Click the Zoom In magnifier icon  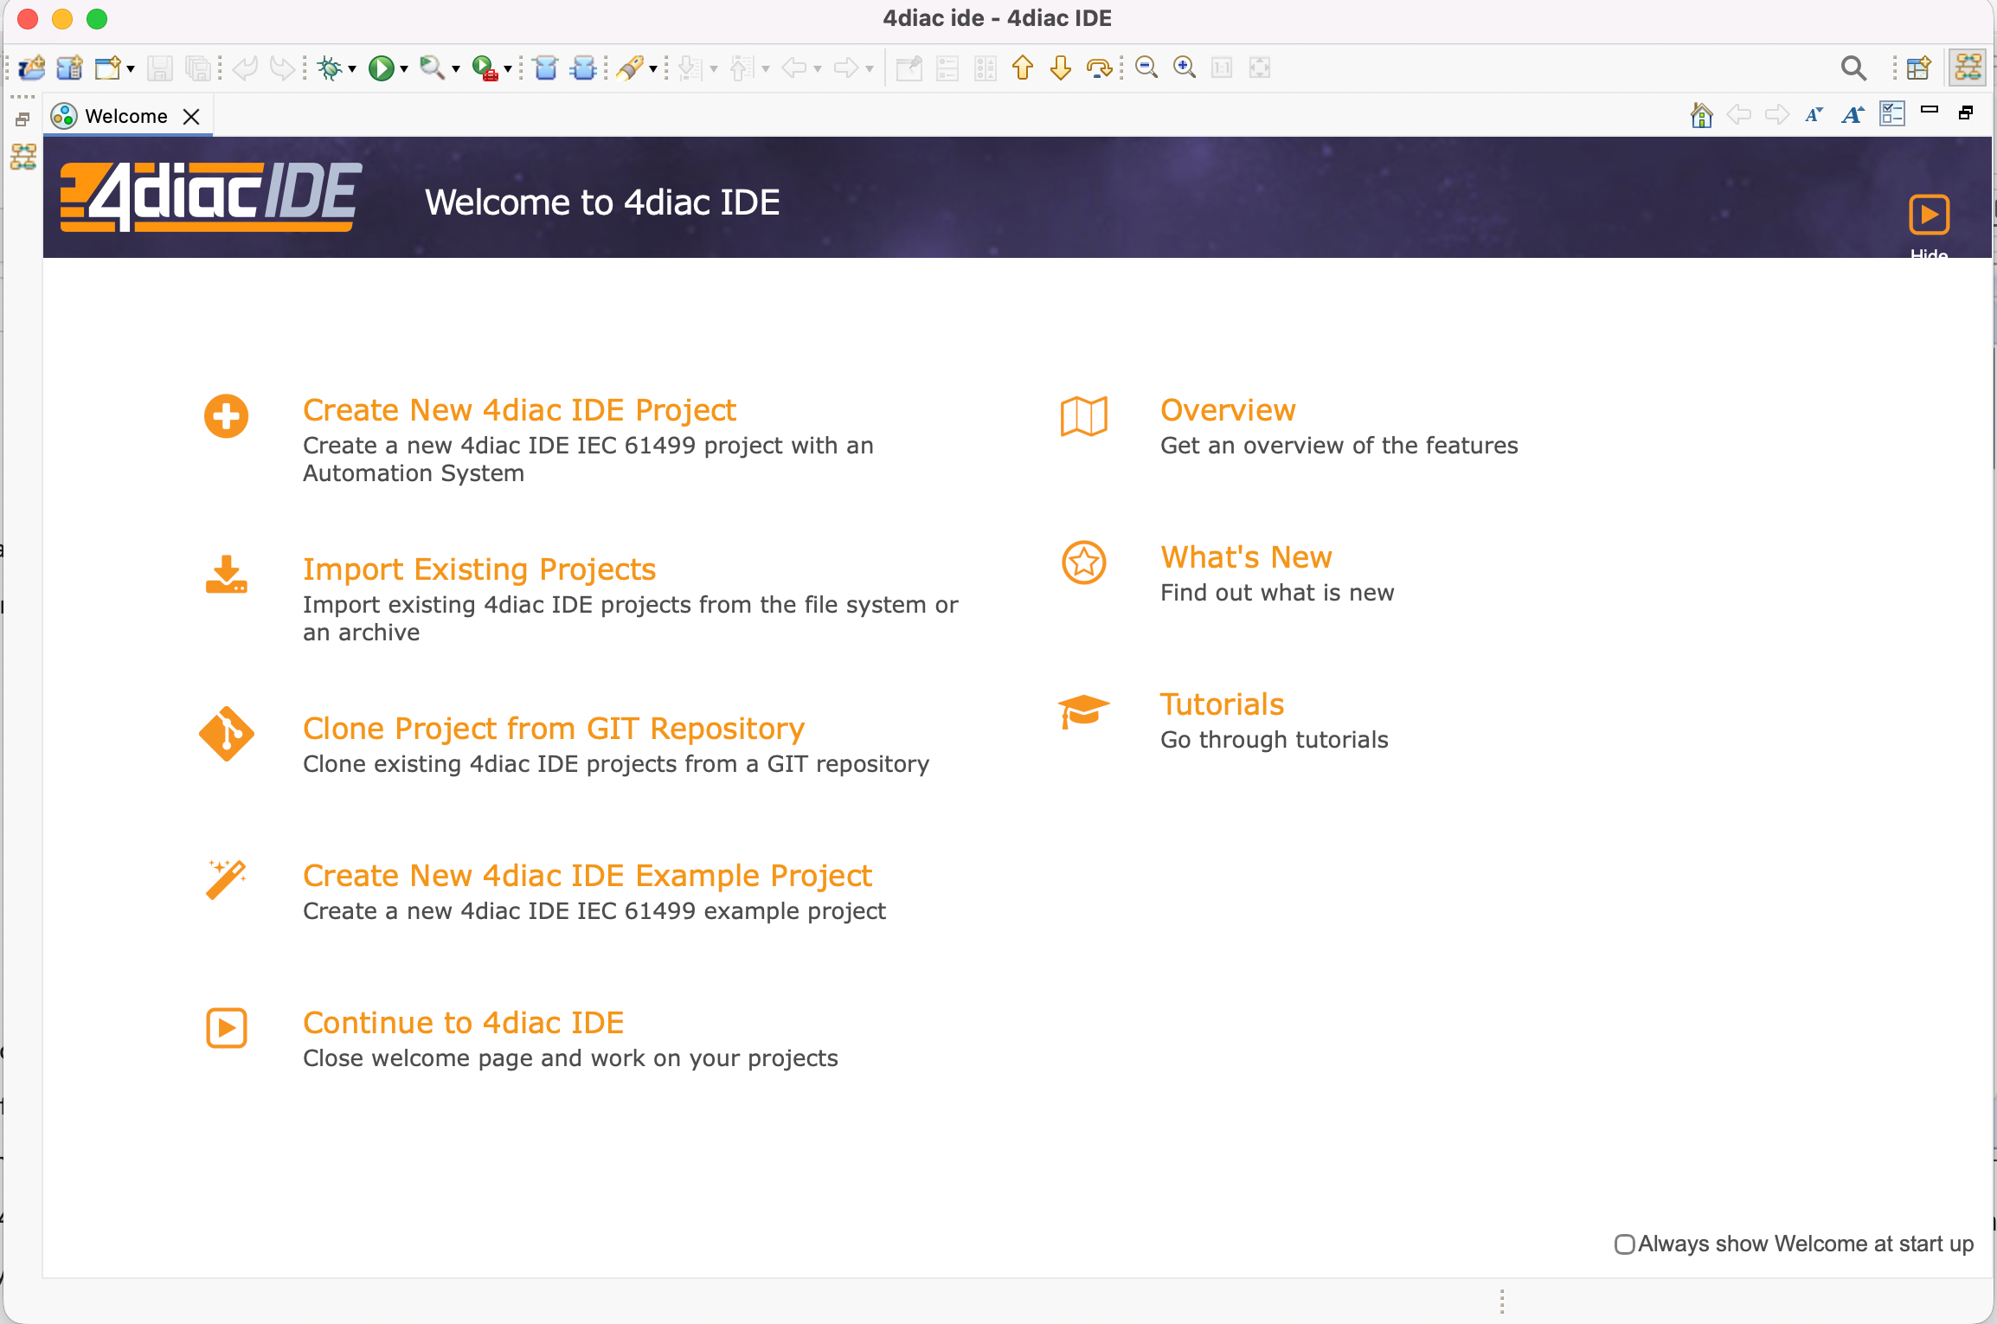(x=1185, y=67)
